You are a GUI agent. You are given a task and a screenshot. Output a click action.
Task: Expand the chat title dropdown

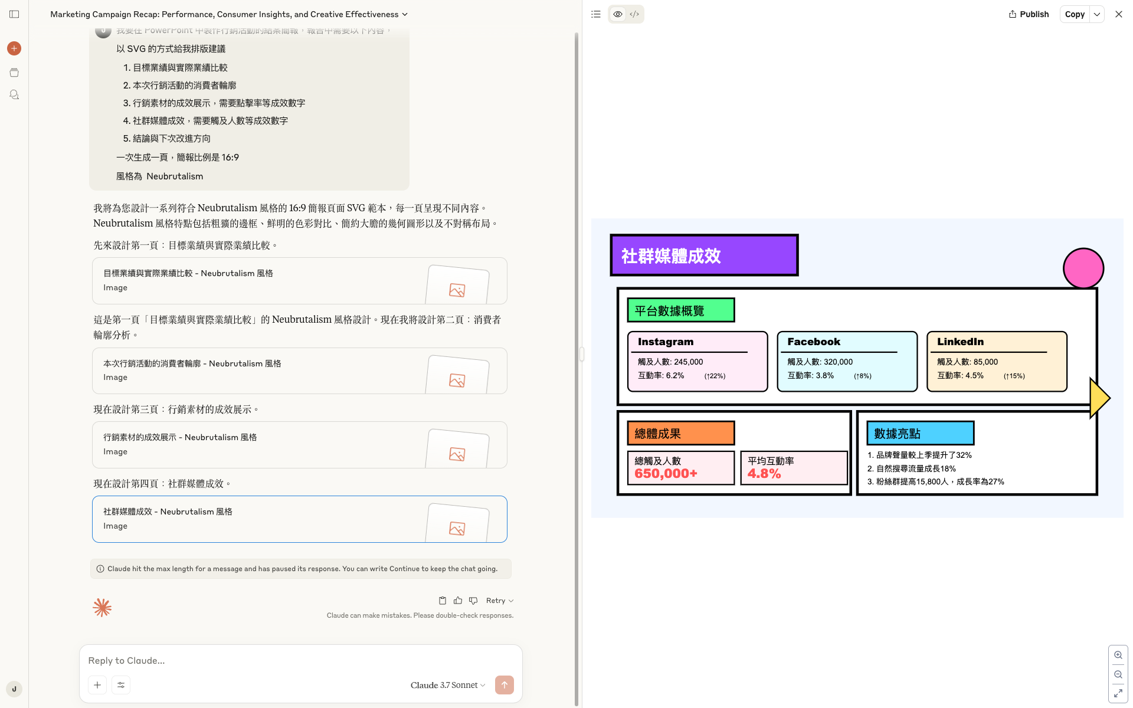[x=405, y=14]
